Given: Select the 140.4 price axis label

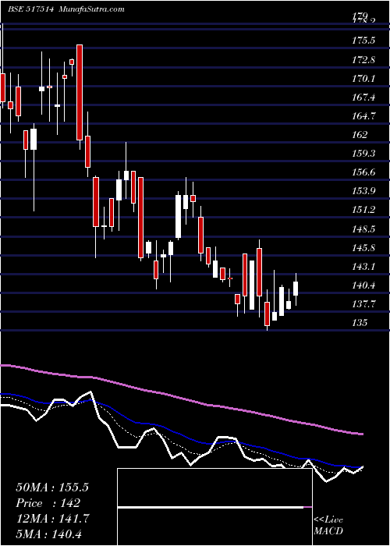Looking at the screenshot, I should click(364, 286).
